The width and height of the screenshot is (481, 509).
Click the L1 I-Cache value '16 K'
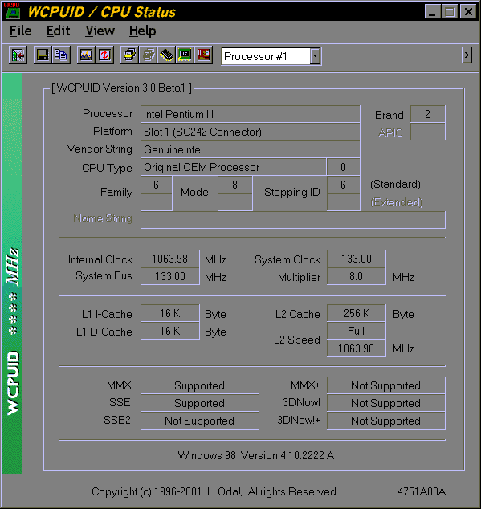(x=170, y=313)
